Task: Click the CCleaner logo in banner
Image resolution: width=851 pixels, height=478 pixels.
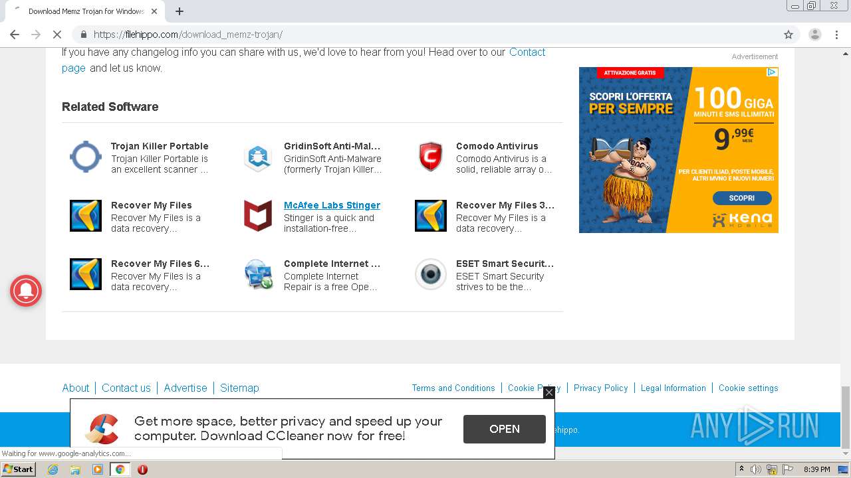Action: (x=102, y=428)
